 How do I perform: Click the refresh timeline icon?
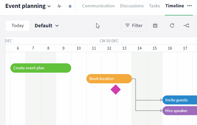(x=172, y=26)
